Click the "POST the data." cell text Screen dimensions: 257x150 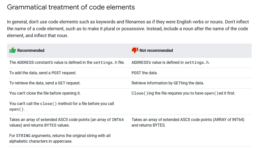[x=144, y=73]
